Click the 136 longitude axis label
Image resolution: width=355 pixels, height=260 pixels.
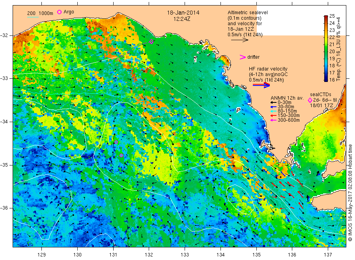292,255
